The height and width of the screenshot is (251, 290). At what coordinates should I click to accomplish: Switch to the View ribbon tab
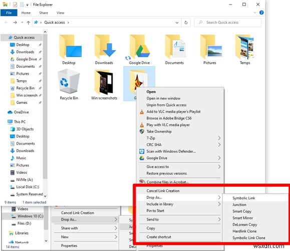[60, 13]
